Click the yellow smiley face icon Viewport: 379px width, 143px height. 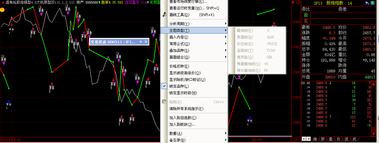tap(2, 10)
